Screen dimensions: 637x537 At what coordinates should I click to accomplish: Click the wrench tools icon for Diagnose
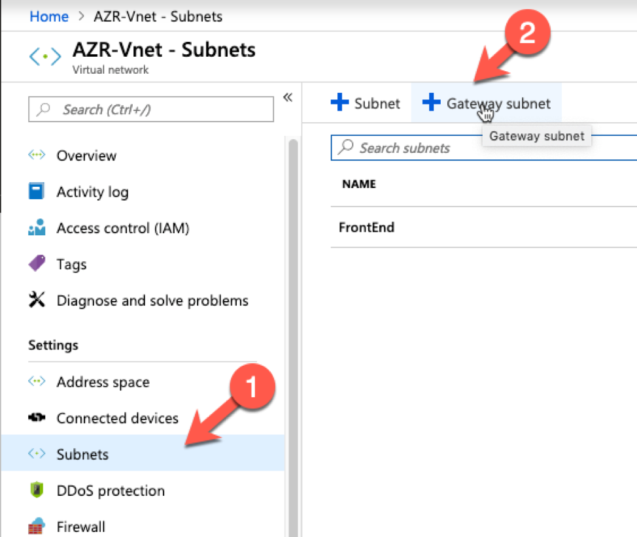(x=37, y=300)
